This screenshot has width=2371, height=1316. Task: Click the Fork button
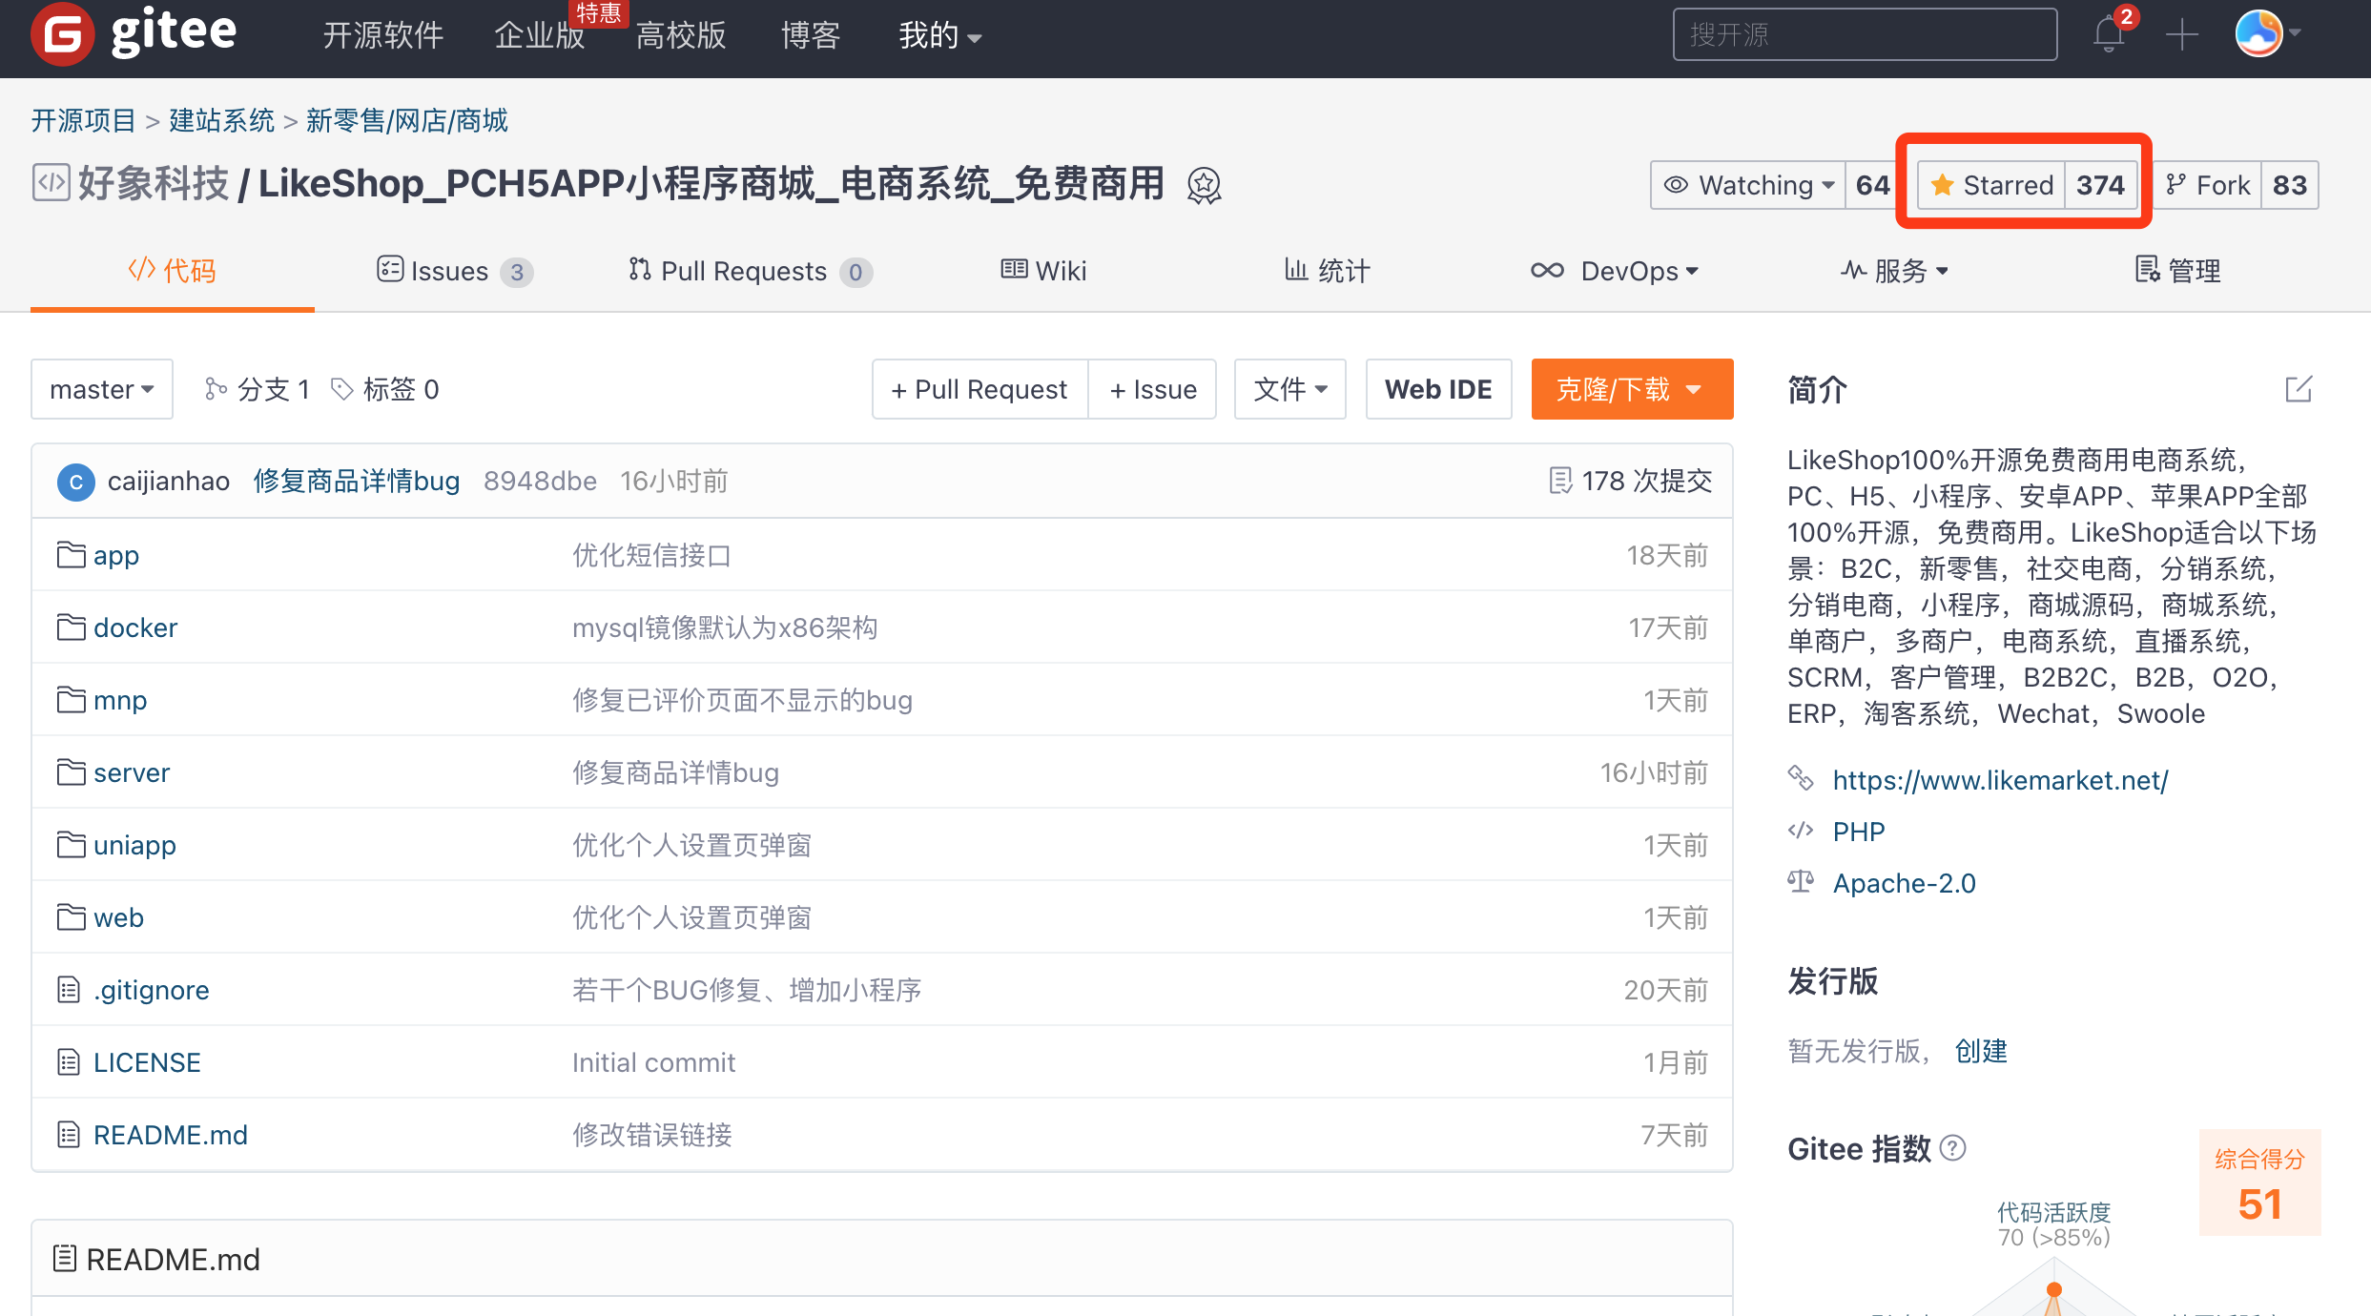pos(2208,185)
